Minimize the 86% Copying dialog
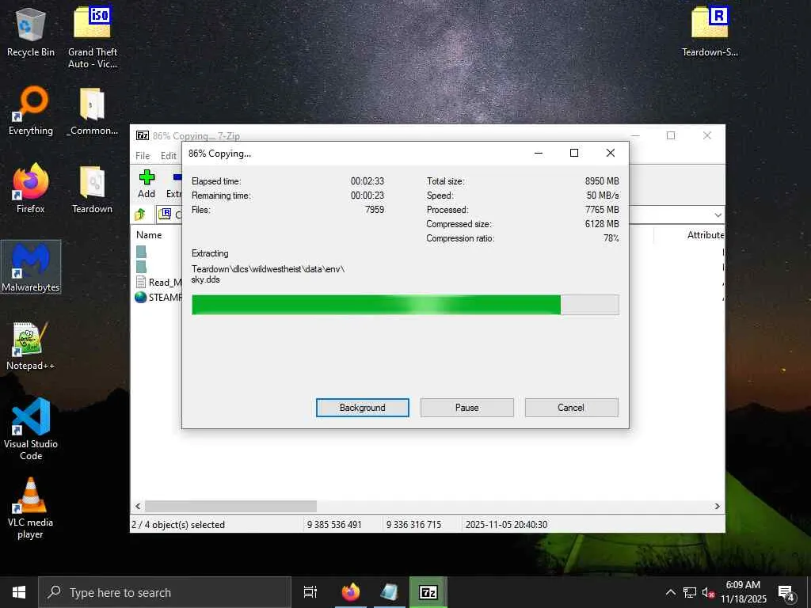This screenshot has width=811, height=608. [x=538, y=153]
